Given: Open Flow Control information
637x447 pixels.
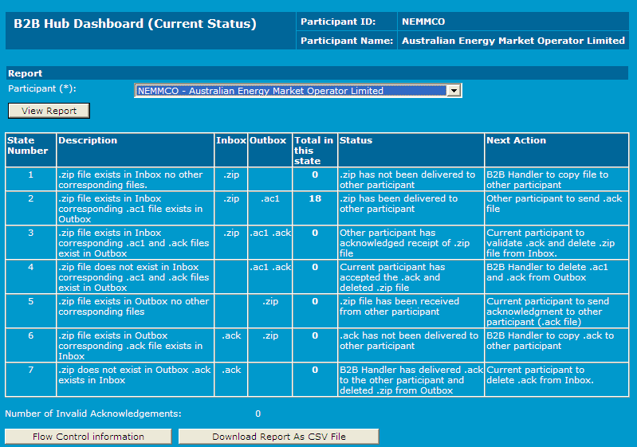Looking at the screenshot, I should [x=88, y=437].
